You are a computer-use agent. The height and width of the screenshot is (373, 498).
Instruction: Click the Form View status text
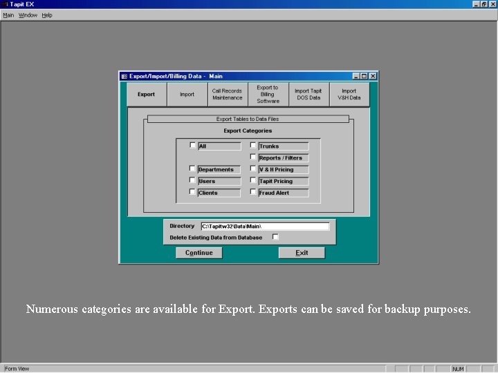[17, 369]
